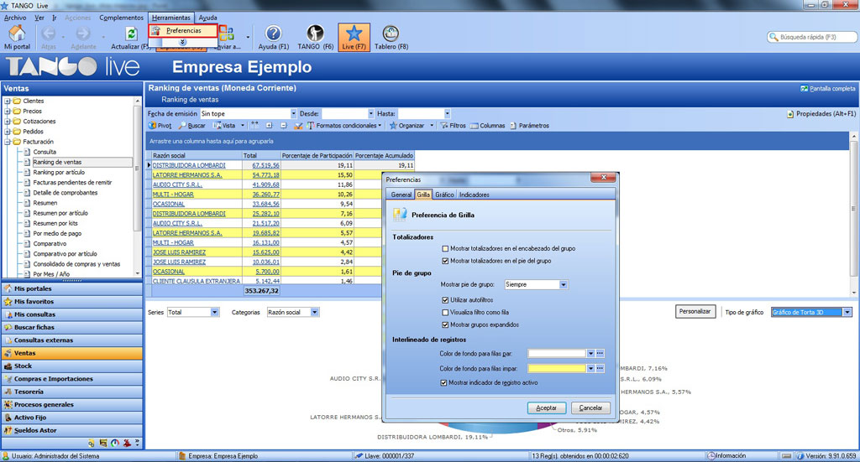Click the Buscar search tool

point(192,126)
